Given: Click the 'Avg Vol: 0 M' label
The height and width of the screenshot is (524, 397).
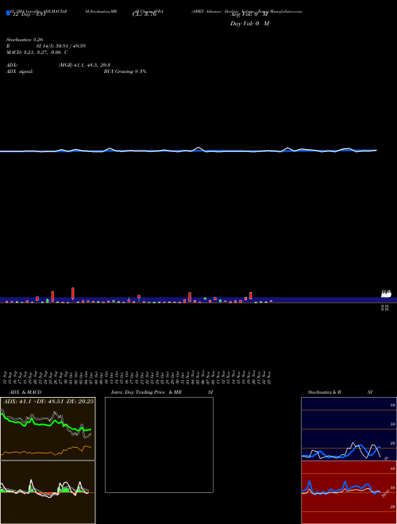Looking at the screenshot, I should tap(249, 14).
